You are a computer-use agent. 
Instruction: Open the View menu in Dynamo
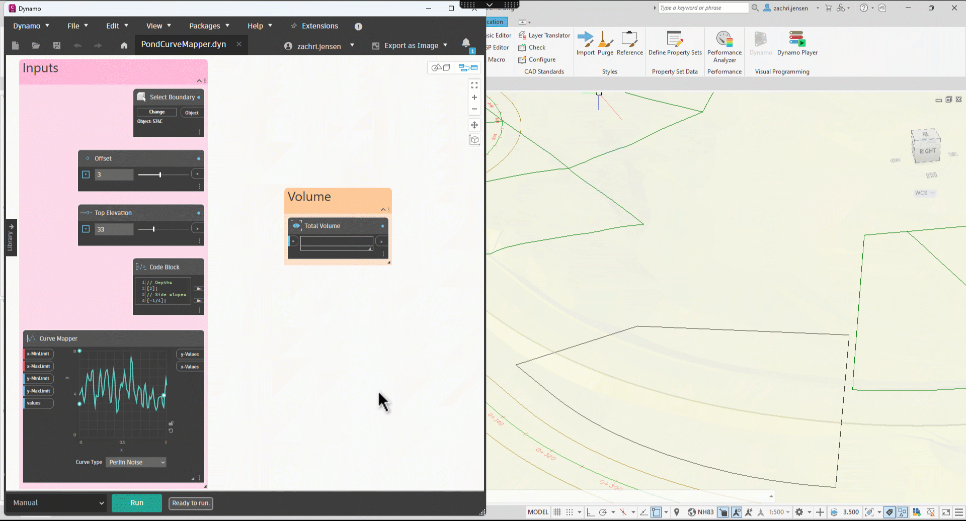(x=159, y=26)
